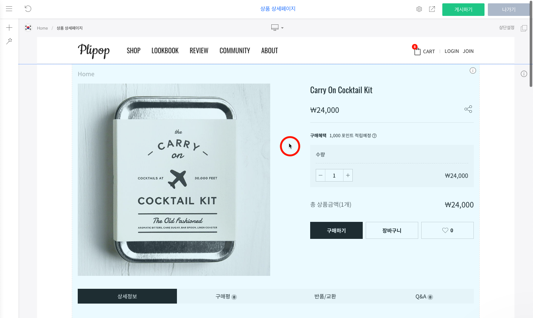
Task: Toggle the wishlist heart button
Action: pos(447,230)
